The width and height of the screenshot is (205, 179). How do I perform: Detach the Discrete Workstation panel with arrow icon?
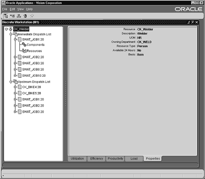193,22
